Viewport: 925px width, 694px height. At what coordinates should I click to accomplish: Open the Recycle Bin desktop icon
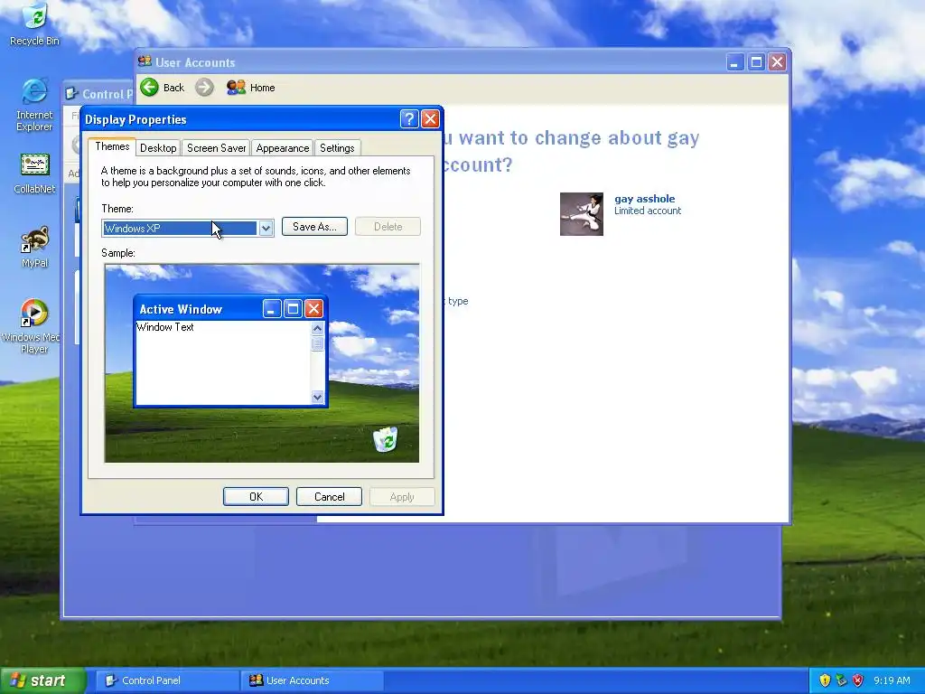[x=34, y=23]
